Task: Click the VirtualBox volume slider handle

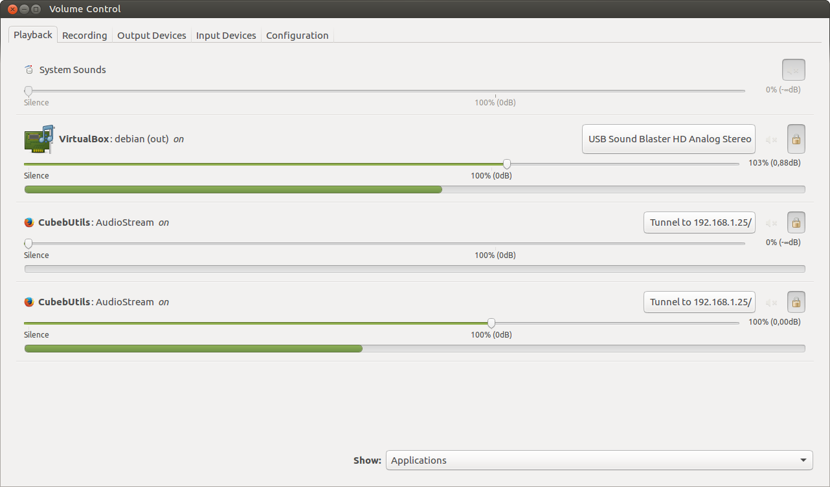Action: click(x=507, y=164)
